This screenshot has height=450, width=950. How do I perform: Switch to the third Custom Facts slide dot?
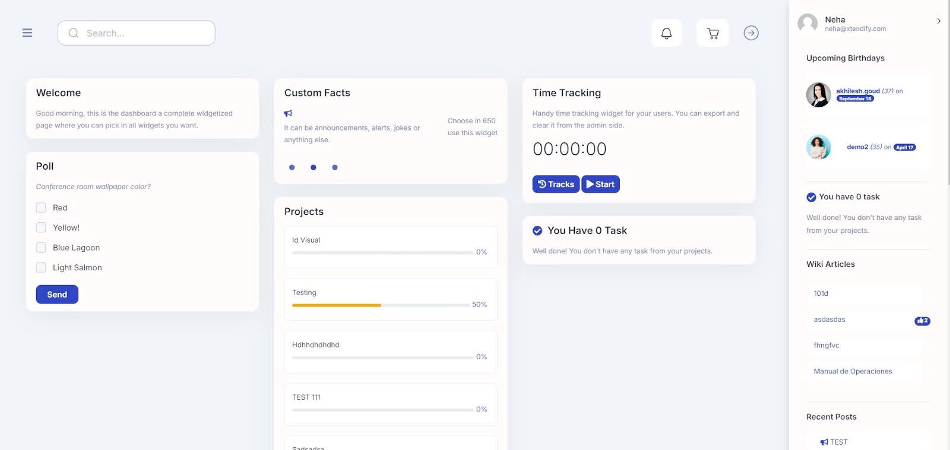(x=335, y=168)
